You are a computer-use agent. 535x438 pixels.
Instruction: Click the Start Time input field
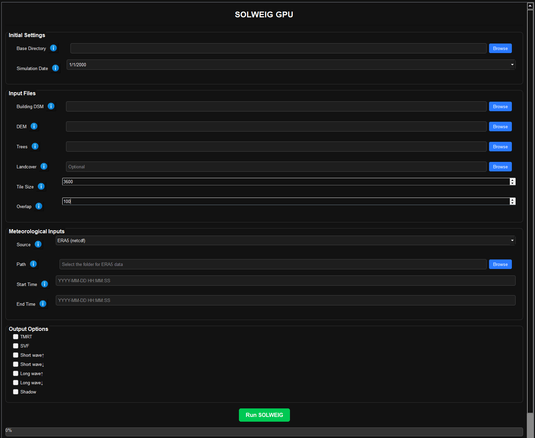point(286,281)
